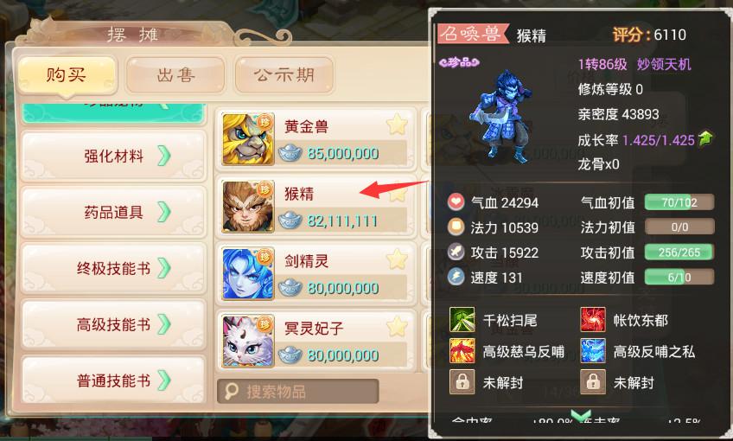Select the 猴精 listing priced 82,111,111

(316, 207)
